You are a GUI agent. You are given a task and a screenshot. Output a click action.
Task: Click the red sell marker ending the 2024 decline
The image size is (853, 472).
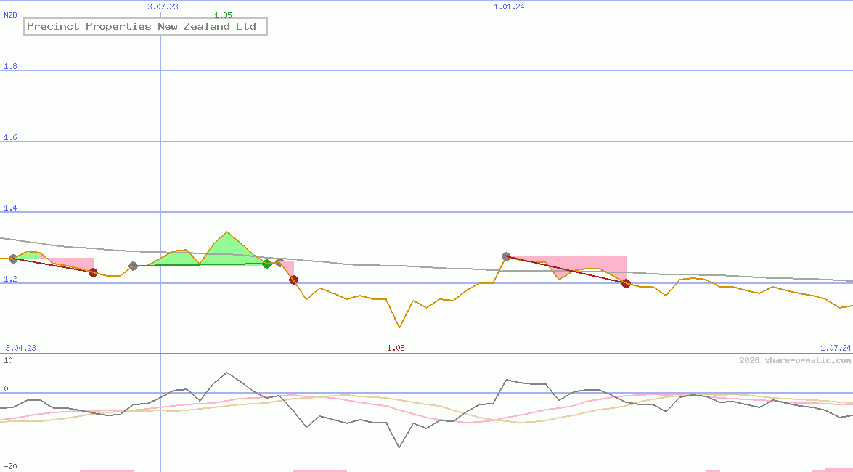pos(627,284)
